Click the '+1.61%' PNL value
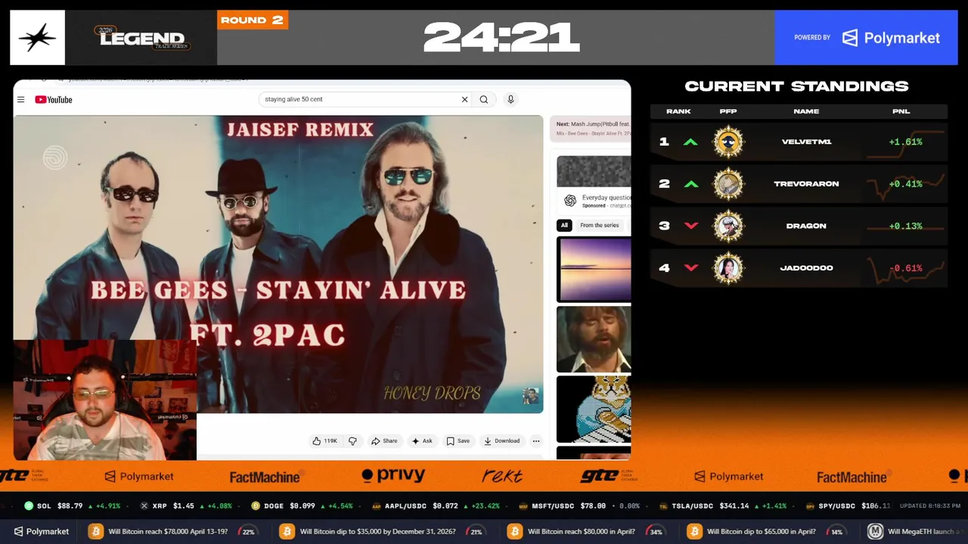The height and width of the screenshot is (544, 968). point(905,142)
